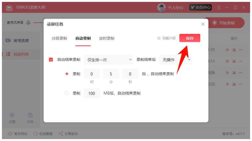
Task: Switch to the 分段录制 tab
Action: tap(59, 38)
